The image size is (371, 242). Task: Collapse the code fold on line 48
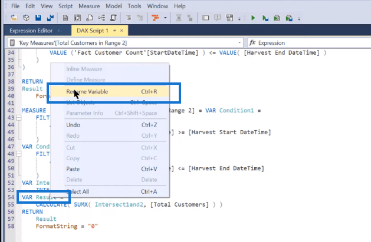pos(18,154)
